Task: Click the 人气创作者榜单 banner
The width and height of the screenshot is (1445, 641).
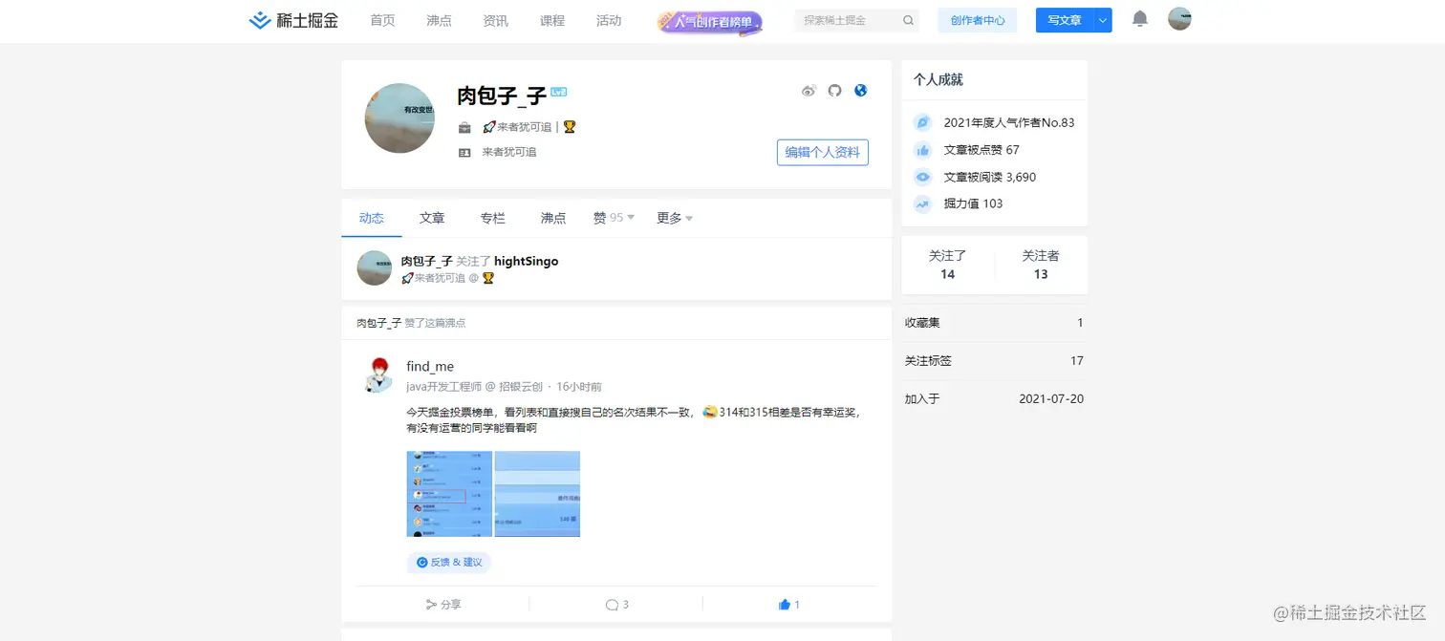Action: (710, 21)
